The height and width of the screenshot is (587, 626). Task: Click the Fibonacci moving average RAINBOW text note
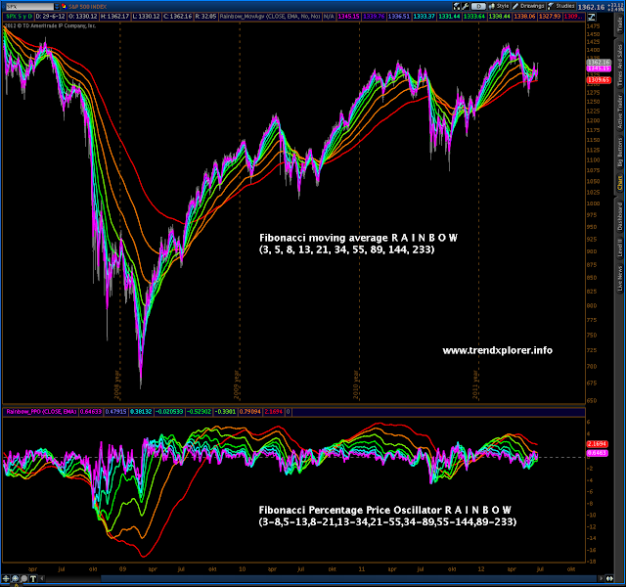(359, 244)
